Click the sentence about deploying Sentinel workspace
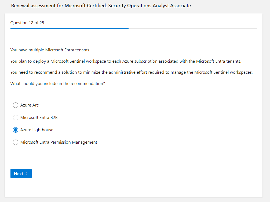Viewport: 270px width, 202px height. click(x=126, y=61)
